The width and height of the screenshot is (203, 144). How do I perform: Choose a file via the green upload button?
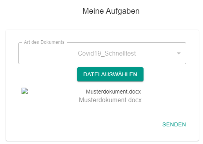tap(110, 74)
